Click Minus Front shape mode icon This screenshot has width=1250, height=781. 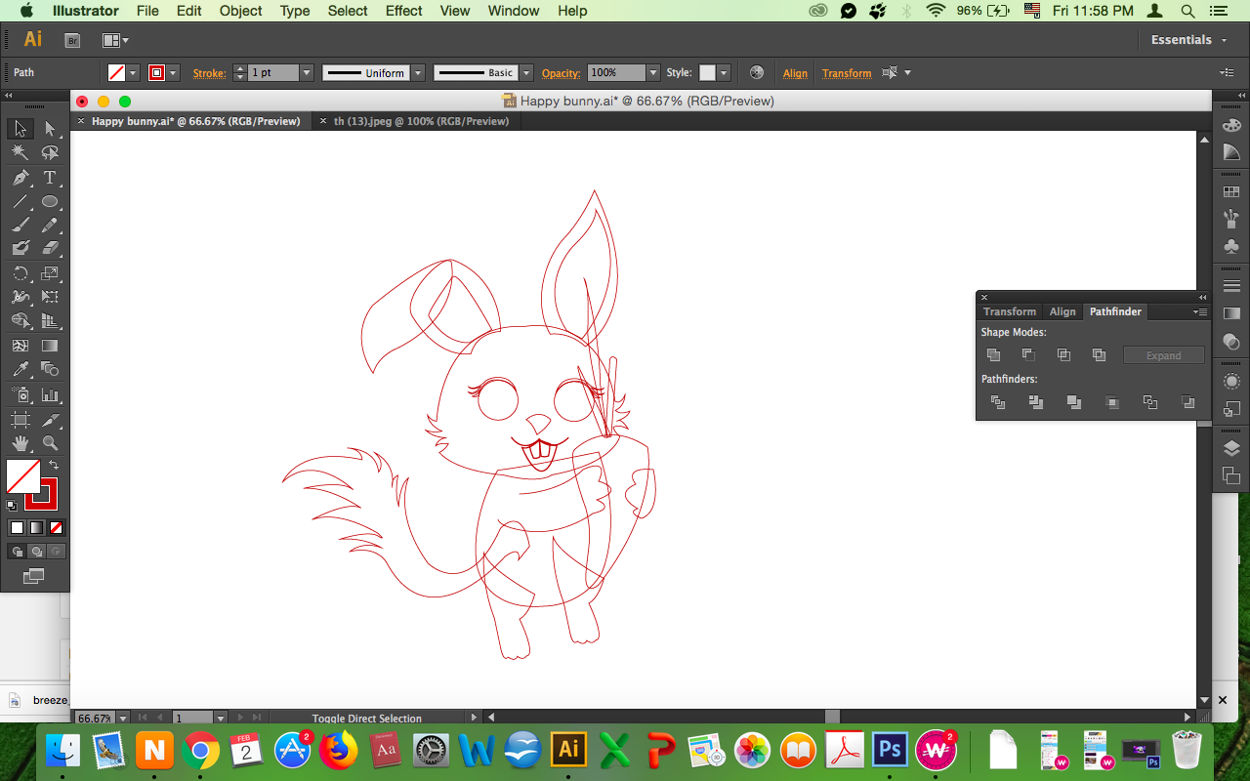click(1028, 355)
